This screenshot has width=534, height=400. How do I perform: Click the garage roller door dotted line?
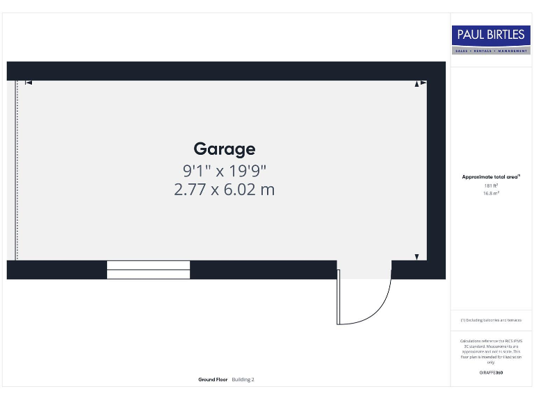(x=17, y=170)
